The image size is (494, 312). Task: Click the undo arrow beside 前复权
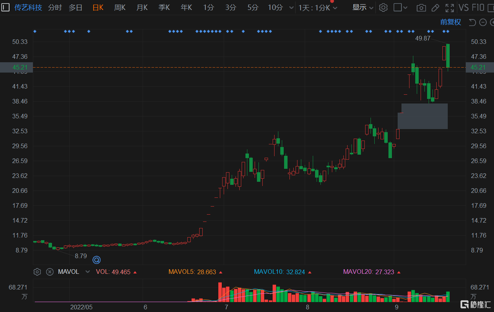point(473,23)
